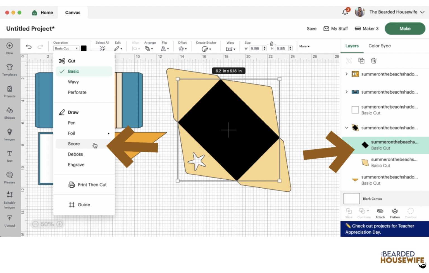This screenshot has width=429, height=273.
Task: Click the Upload icon in sidebar
Action: pyautogui.click(x=9, y=220)
